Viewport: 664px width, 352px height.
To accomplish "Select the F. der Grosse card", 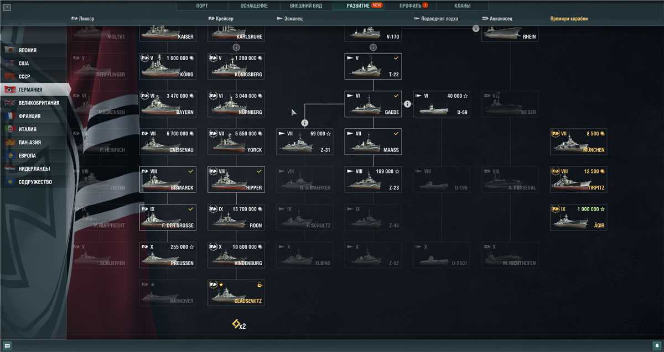I will (168, 217).
